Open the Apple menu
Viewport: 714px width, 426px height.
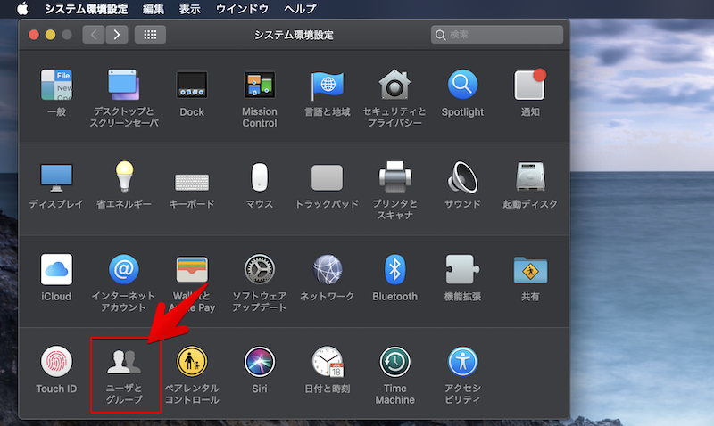click(x=22, y=9)
